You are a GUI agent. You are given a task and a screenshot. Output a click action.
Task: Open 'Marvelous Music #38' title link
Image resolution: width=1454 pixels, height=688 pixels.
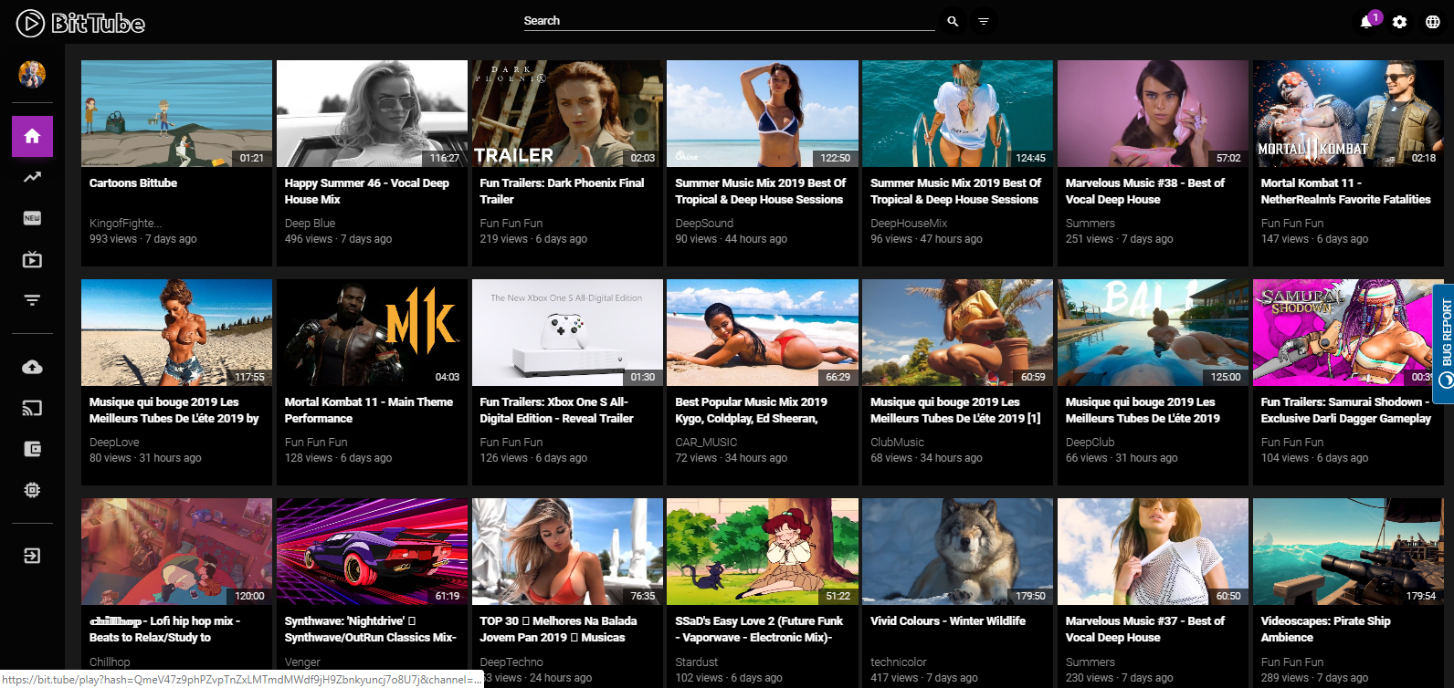(1145, 191)
